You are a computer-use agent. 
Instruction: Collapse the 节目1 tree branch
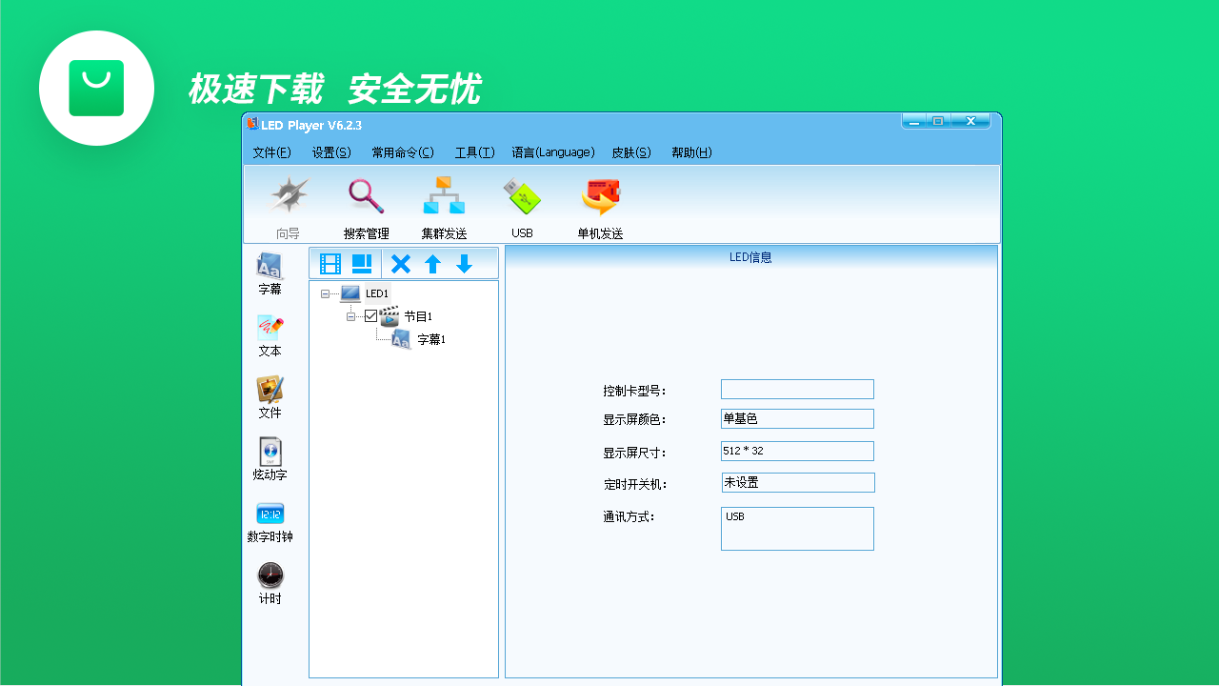point(350,316)
